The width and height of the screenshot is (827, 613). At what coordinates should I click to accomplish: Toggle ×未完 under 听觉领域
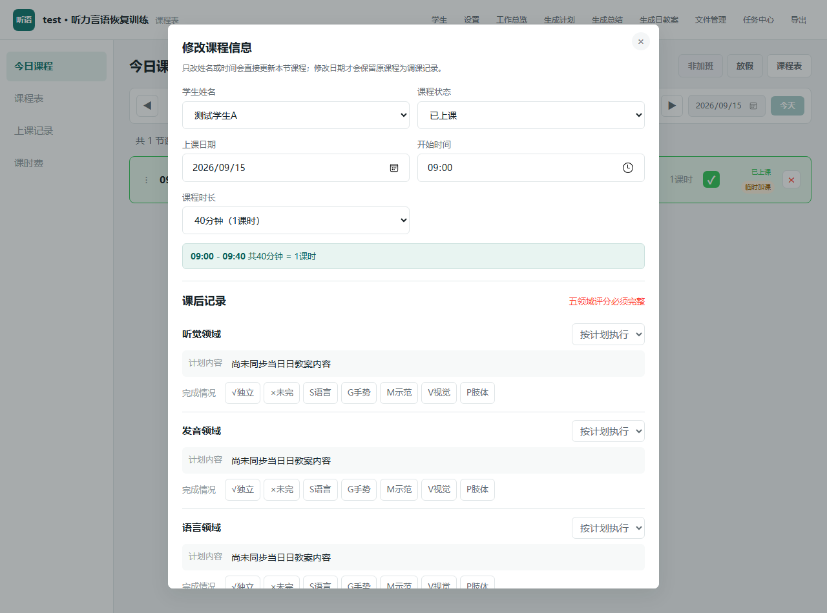(x=282, y=393)
